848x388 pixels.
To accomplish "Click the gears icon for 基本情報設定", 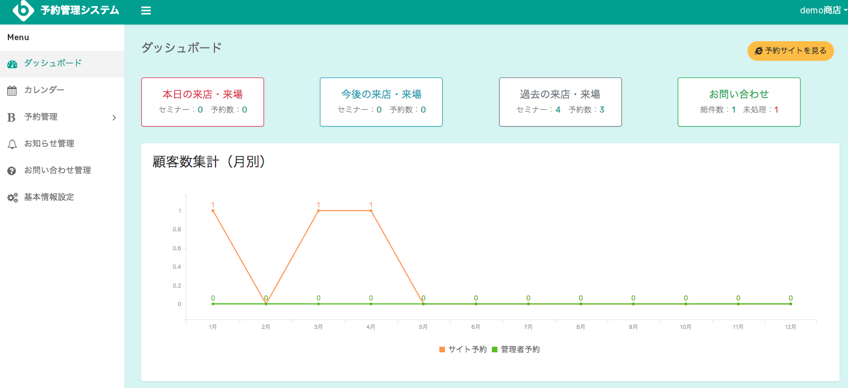I will tap(12, 197).
